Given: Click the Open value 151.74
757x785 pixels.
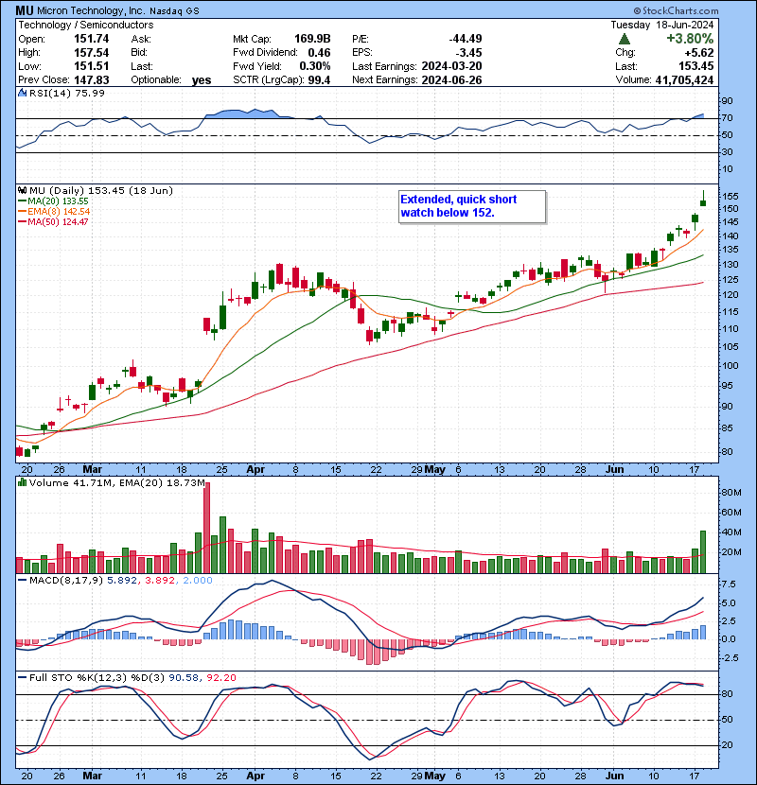Looking at the screenshot, I should [91, 39].
